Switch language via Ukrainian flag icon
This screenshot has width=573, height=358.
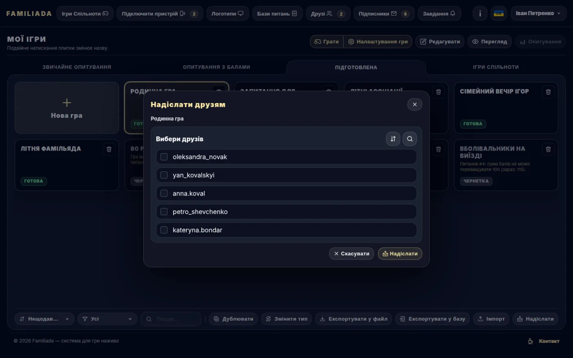click(499, 14)
